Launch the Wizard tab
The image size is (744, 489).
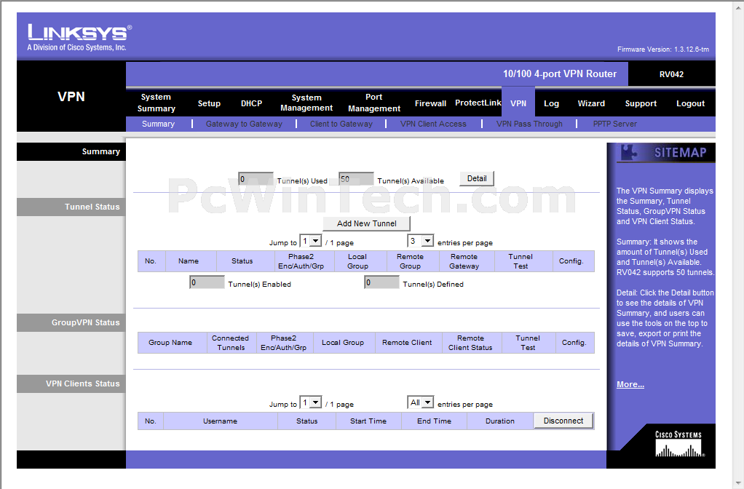point(591,103)
